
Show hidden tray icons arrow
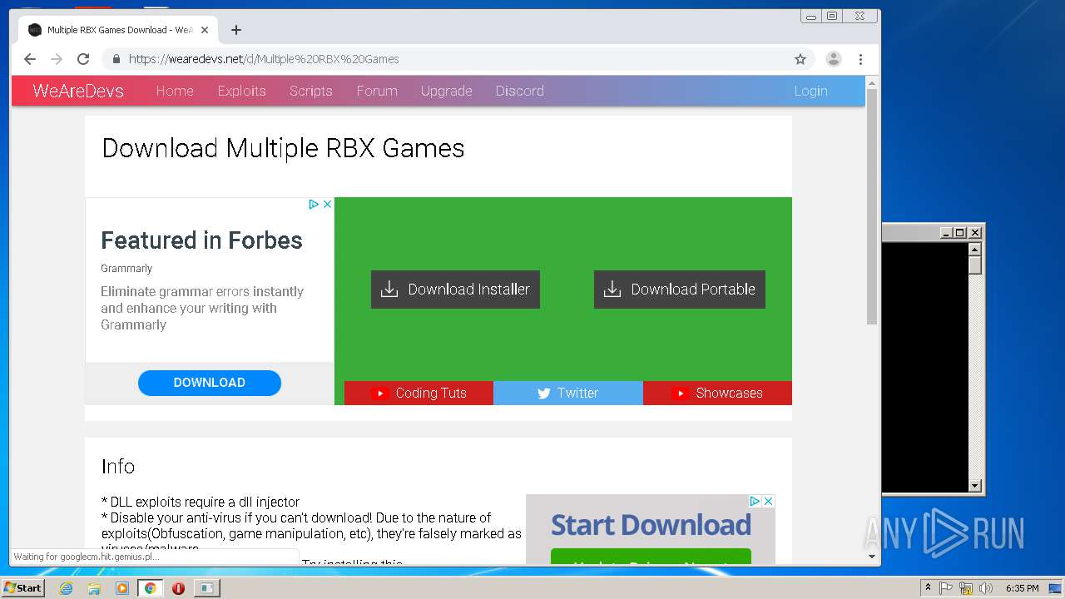tap(928, 588)
